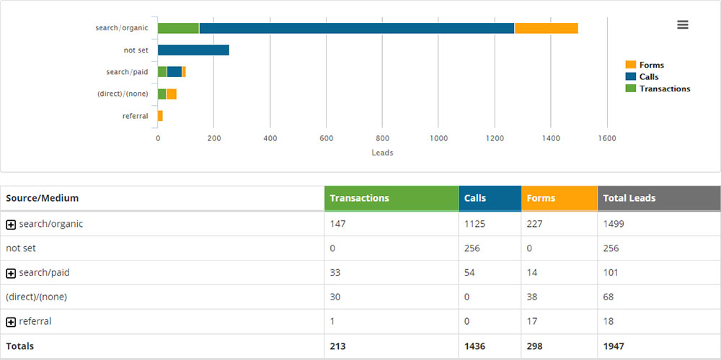Sort by the Transactions column header
This screenshot has width=721, height=360.
392,199
